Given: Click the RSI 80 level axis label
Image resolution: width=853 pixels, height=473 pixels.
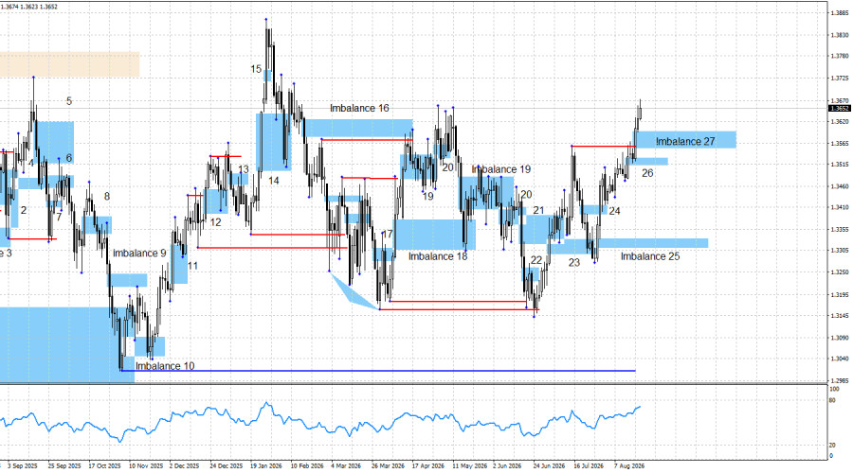Looking at the screenshot, I should [832, 401].
